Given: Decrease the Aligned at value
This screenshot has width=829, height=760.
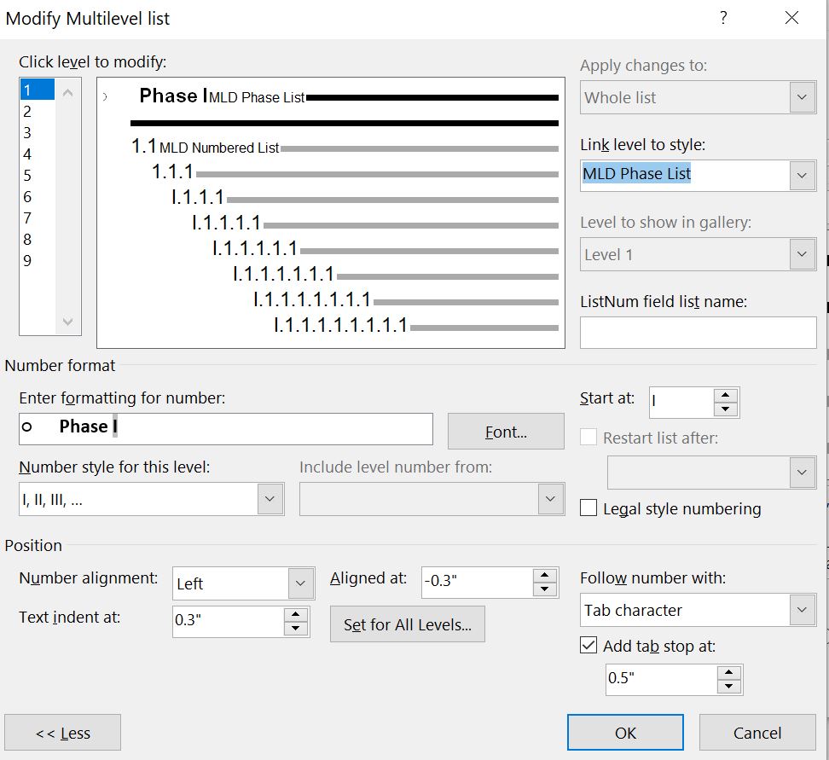Looking at the screenshot, I should click(545, 589).
